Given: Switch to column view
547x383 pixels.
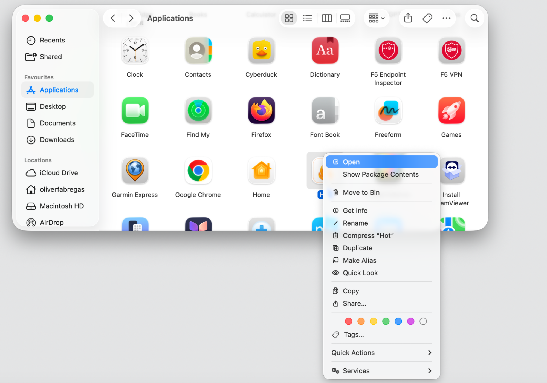Looking at the screenshot, I should pyautogui.click(x=327, y=18).
